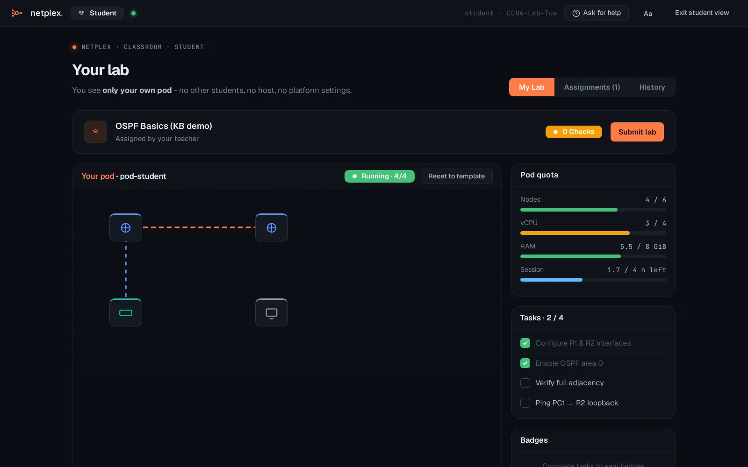The image size is (748, 467).
Task: Check Ping PC1 → R2 loopback task
Action: point(525,403)
